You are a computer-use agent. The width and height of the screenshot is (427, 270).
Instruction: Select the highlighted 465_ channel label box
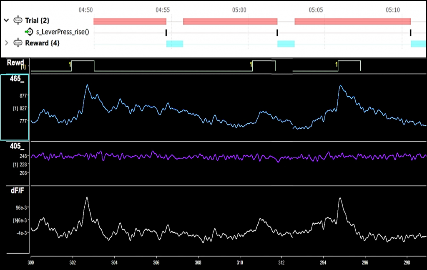coord(15,107)
